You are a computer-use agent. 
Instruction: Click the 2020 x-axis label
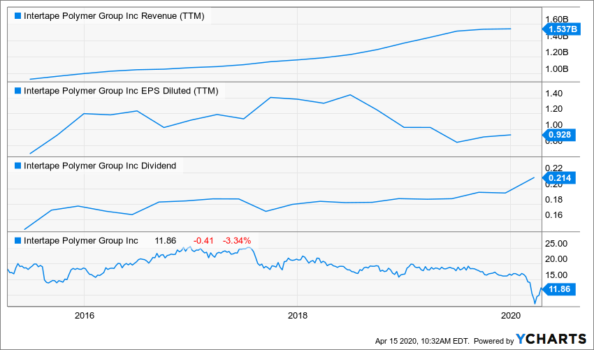(511, 316)
